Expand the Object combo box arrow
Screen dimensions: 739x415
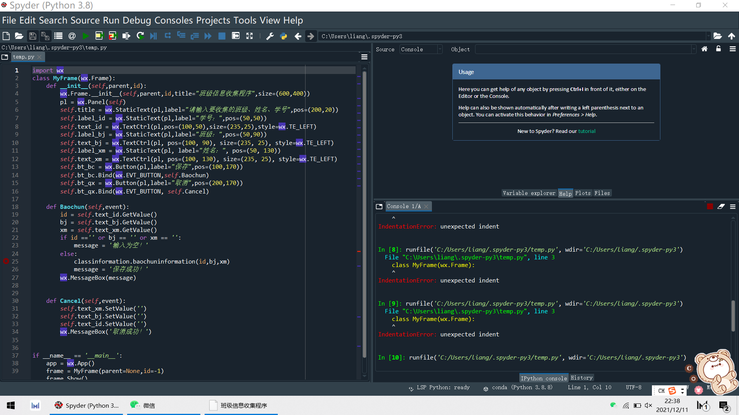pyautogui.click(x=694, y=49)
